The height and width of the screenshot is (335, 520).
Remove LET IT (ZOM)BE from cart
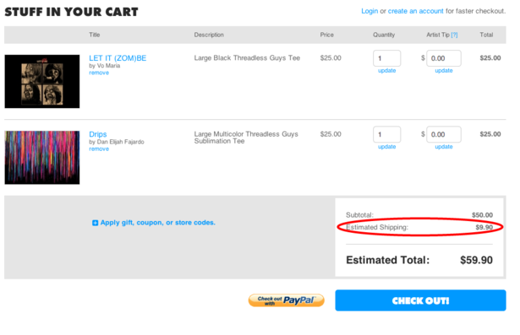pos(99,73)
